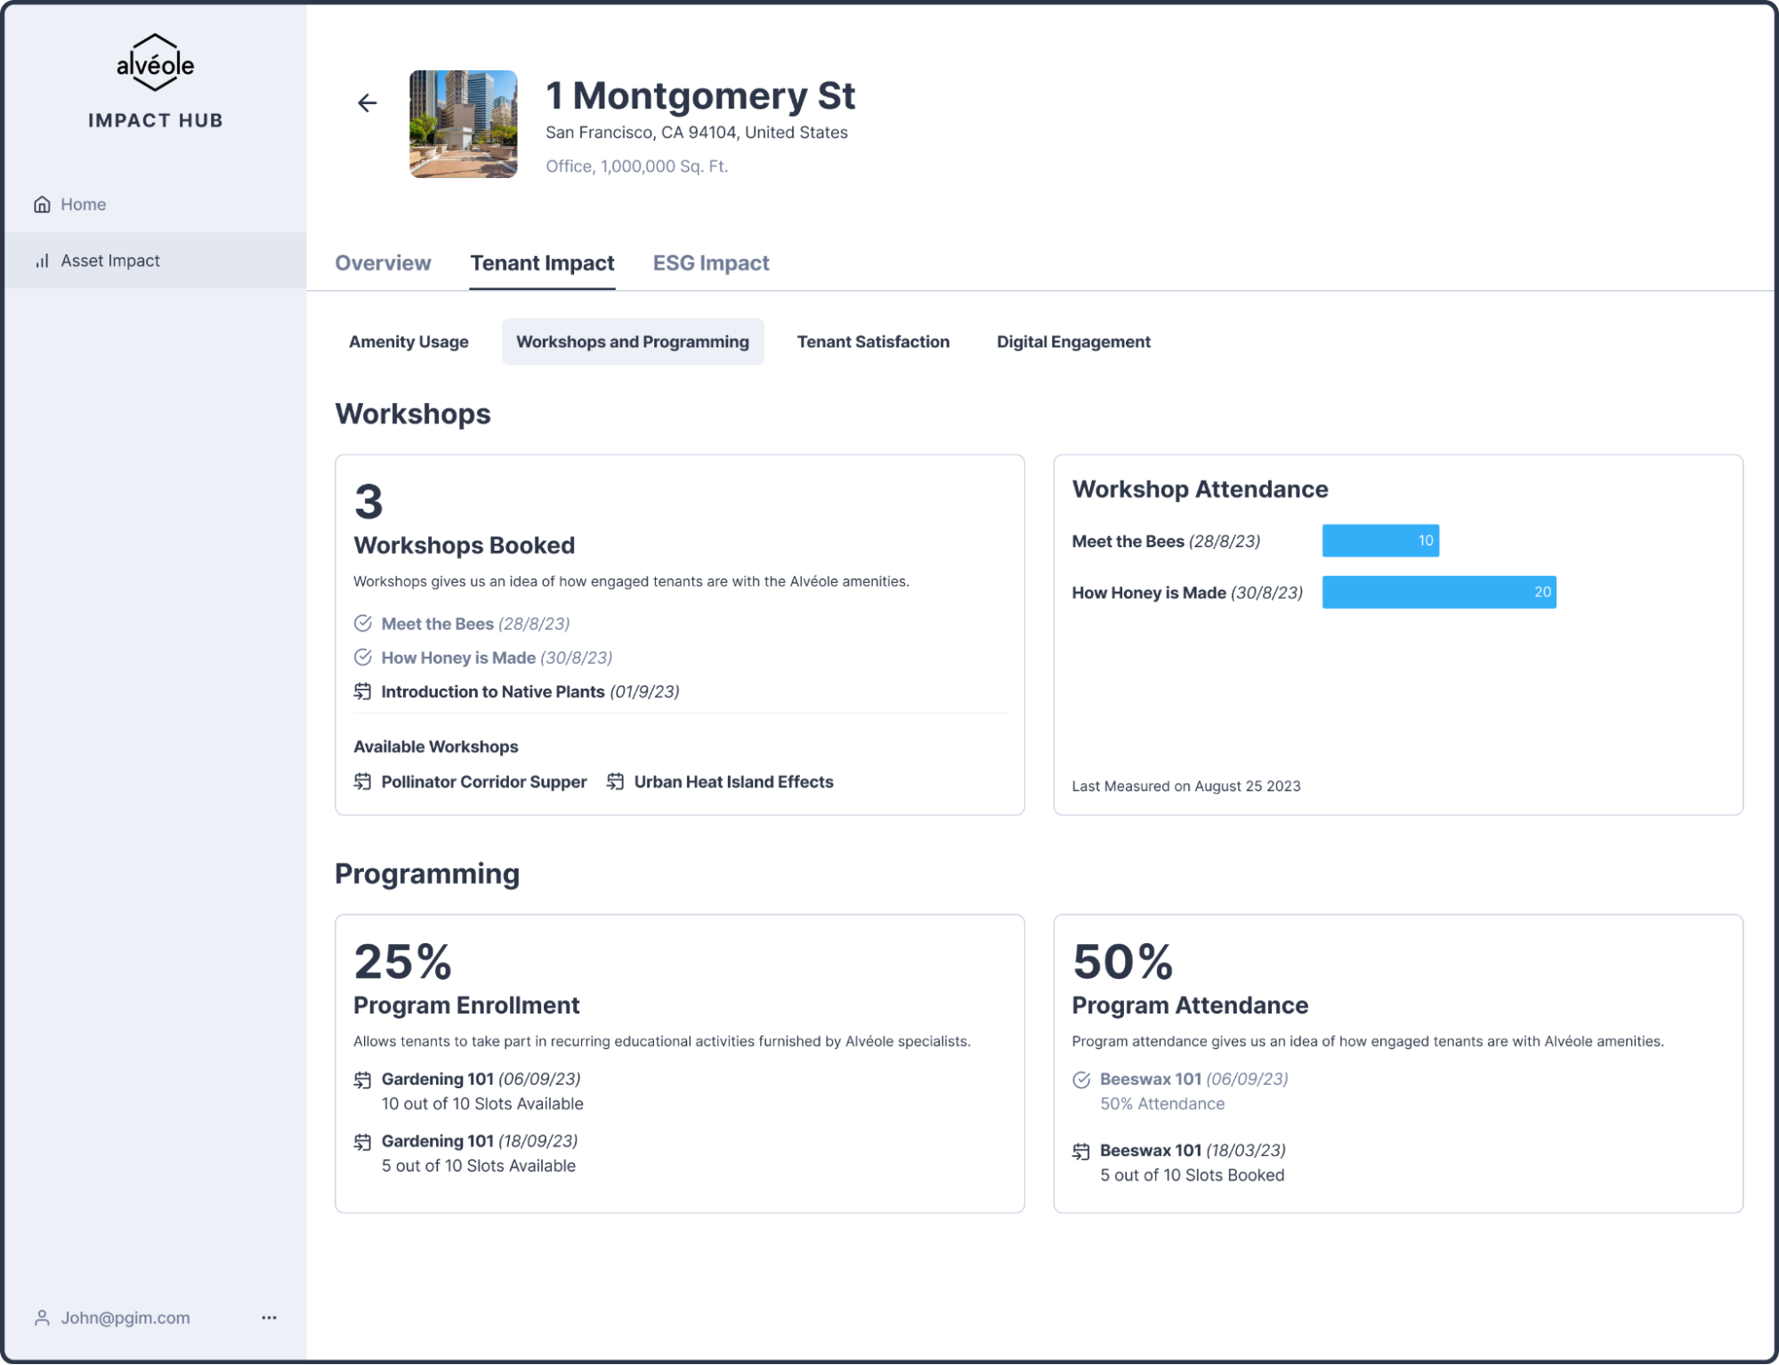Go to Digital Engagement

(1072, 342)
